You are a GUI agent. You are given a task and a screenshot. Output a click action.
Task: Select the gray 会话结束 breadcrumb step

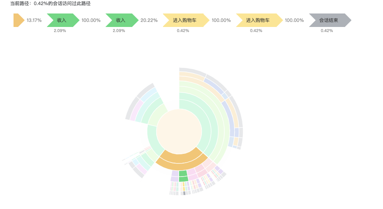tap(329, 20)
